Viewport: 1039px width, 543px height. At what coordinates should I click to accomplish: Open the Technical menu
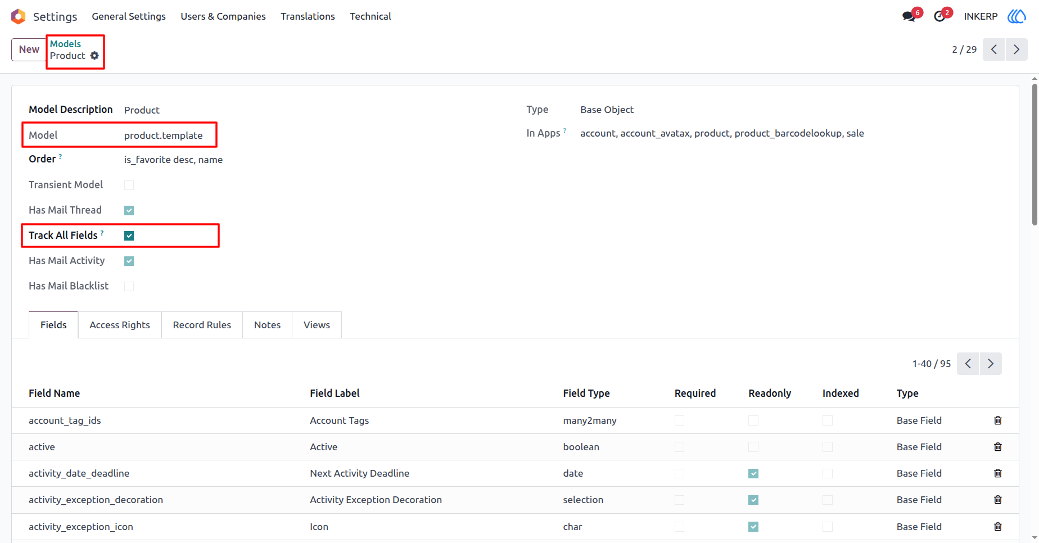click(371, 16)
